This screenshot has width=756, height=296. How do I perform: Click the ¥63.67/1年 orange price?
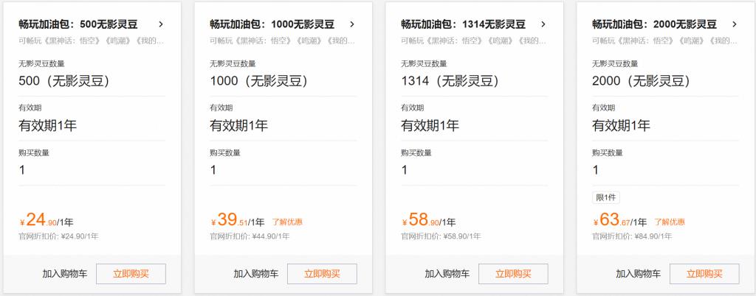[x=620, y=221]
